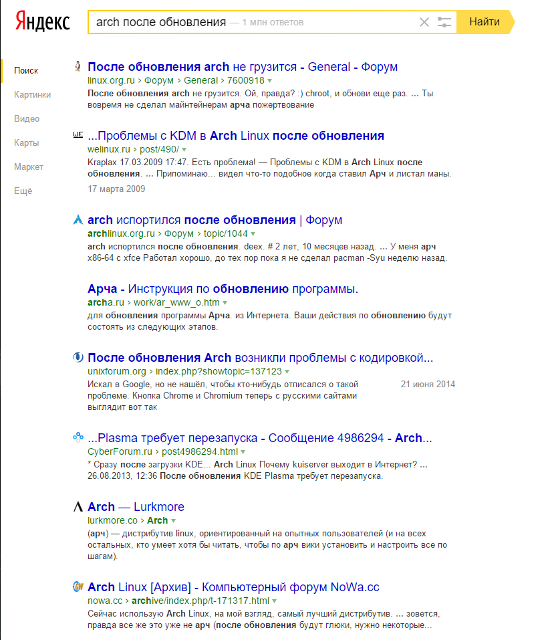The width and height of the screenshot is (552, 640).
Task: Open result 'arch испортился после обновления'
Action: [215, 220]
